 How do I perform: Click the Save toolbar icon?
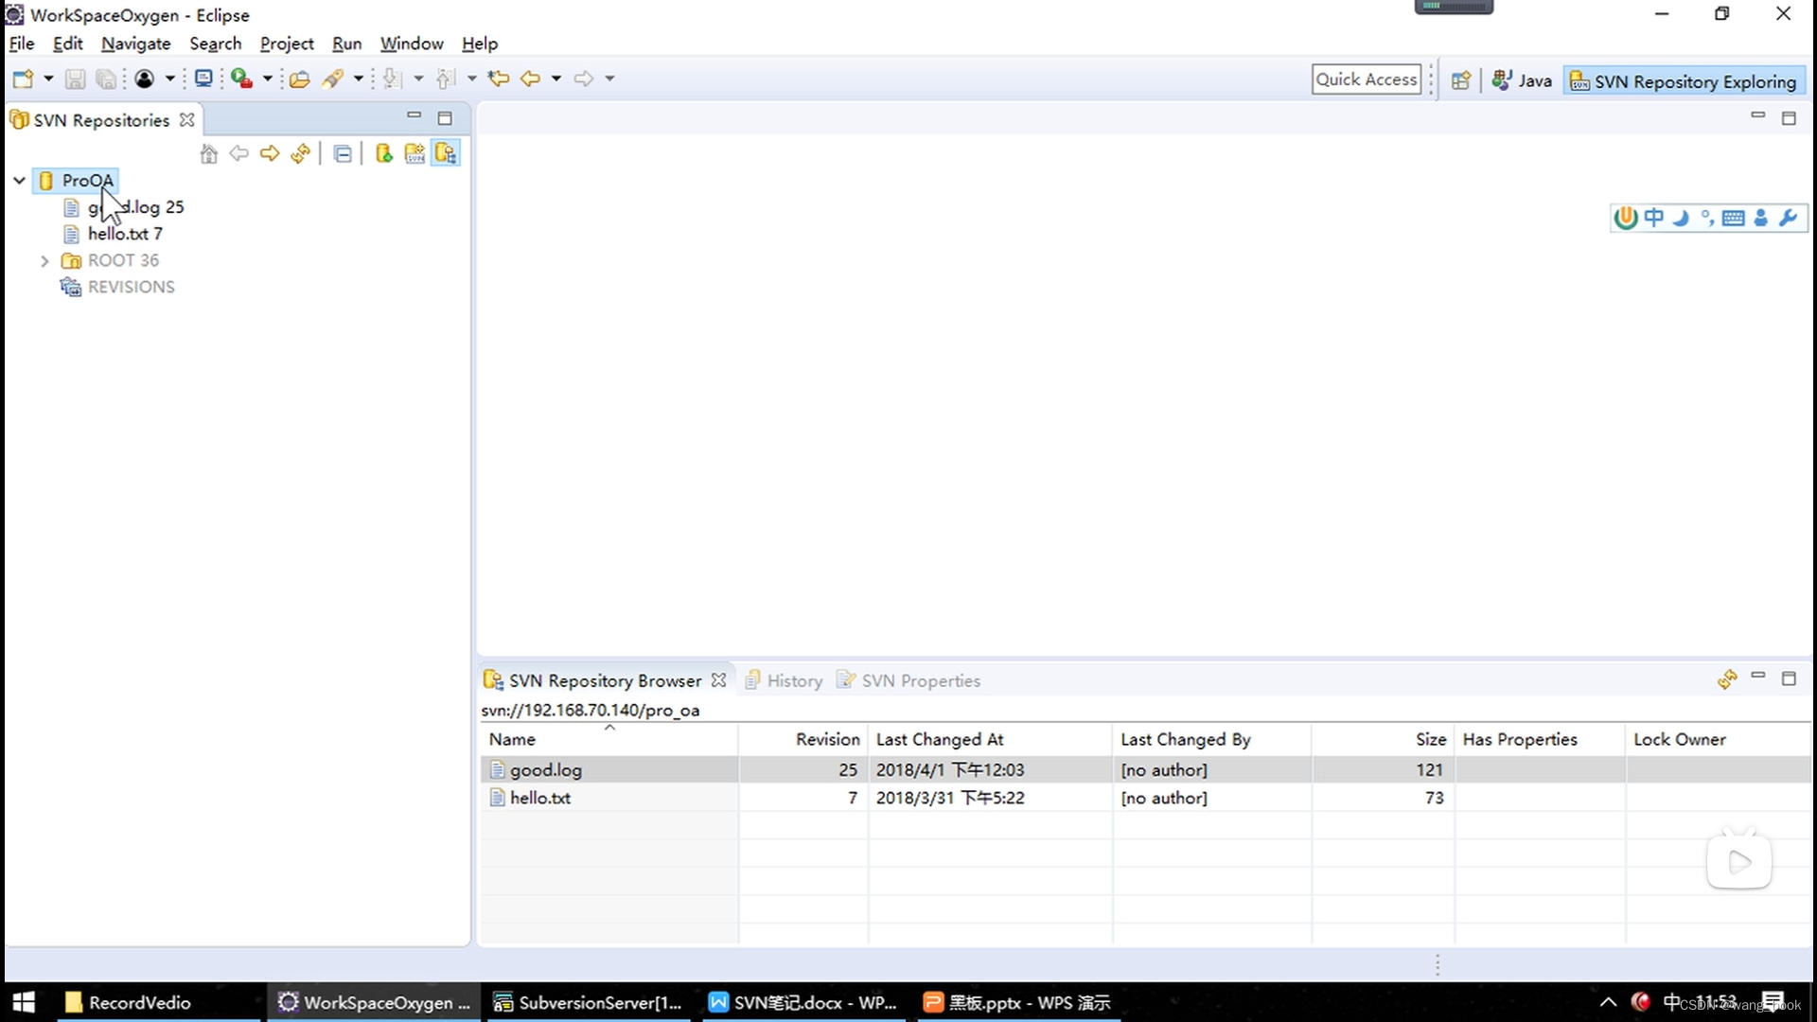click(75, 79)
